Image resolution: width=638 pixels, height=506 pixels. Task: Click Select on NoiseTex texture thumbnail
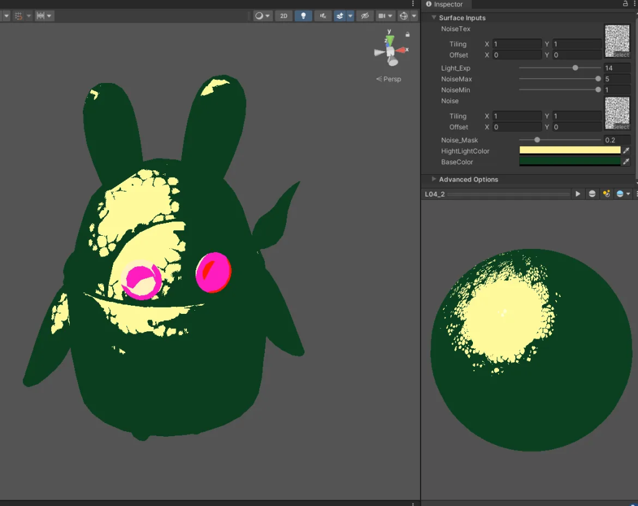click(621, 55)
